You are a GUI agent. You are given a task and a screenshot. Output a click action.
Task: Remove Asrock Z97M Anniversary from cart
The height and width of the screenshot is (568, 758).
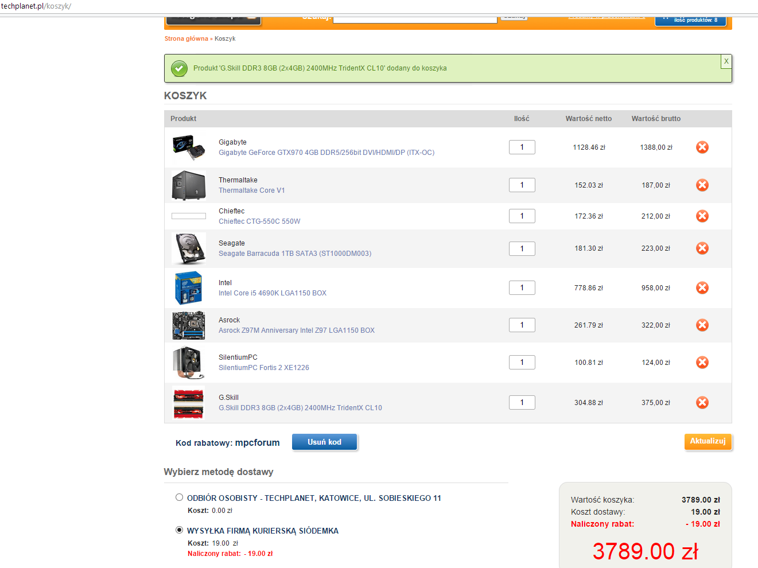pos(702,325)
